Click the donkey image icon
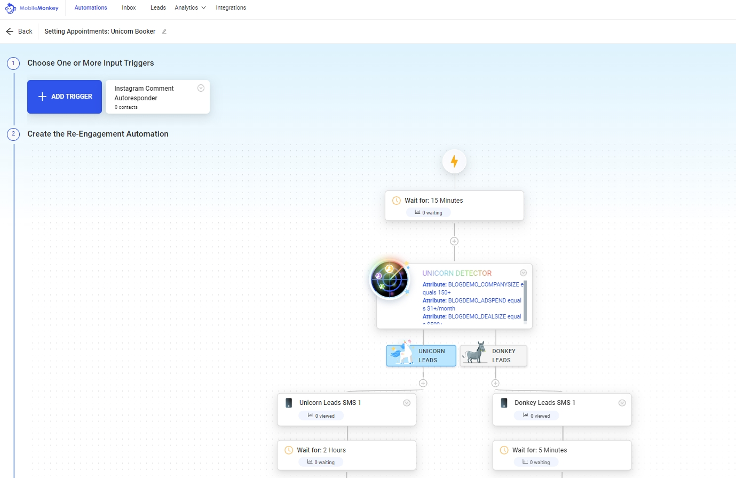 pos(474,353)
